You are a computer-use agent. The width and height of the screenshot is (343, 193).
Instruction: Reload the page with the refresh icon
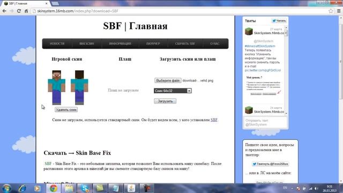pyautogui.click(x=19, y=11)
